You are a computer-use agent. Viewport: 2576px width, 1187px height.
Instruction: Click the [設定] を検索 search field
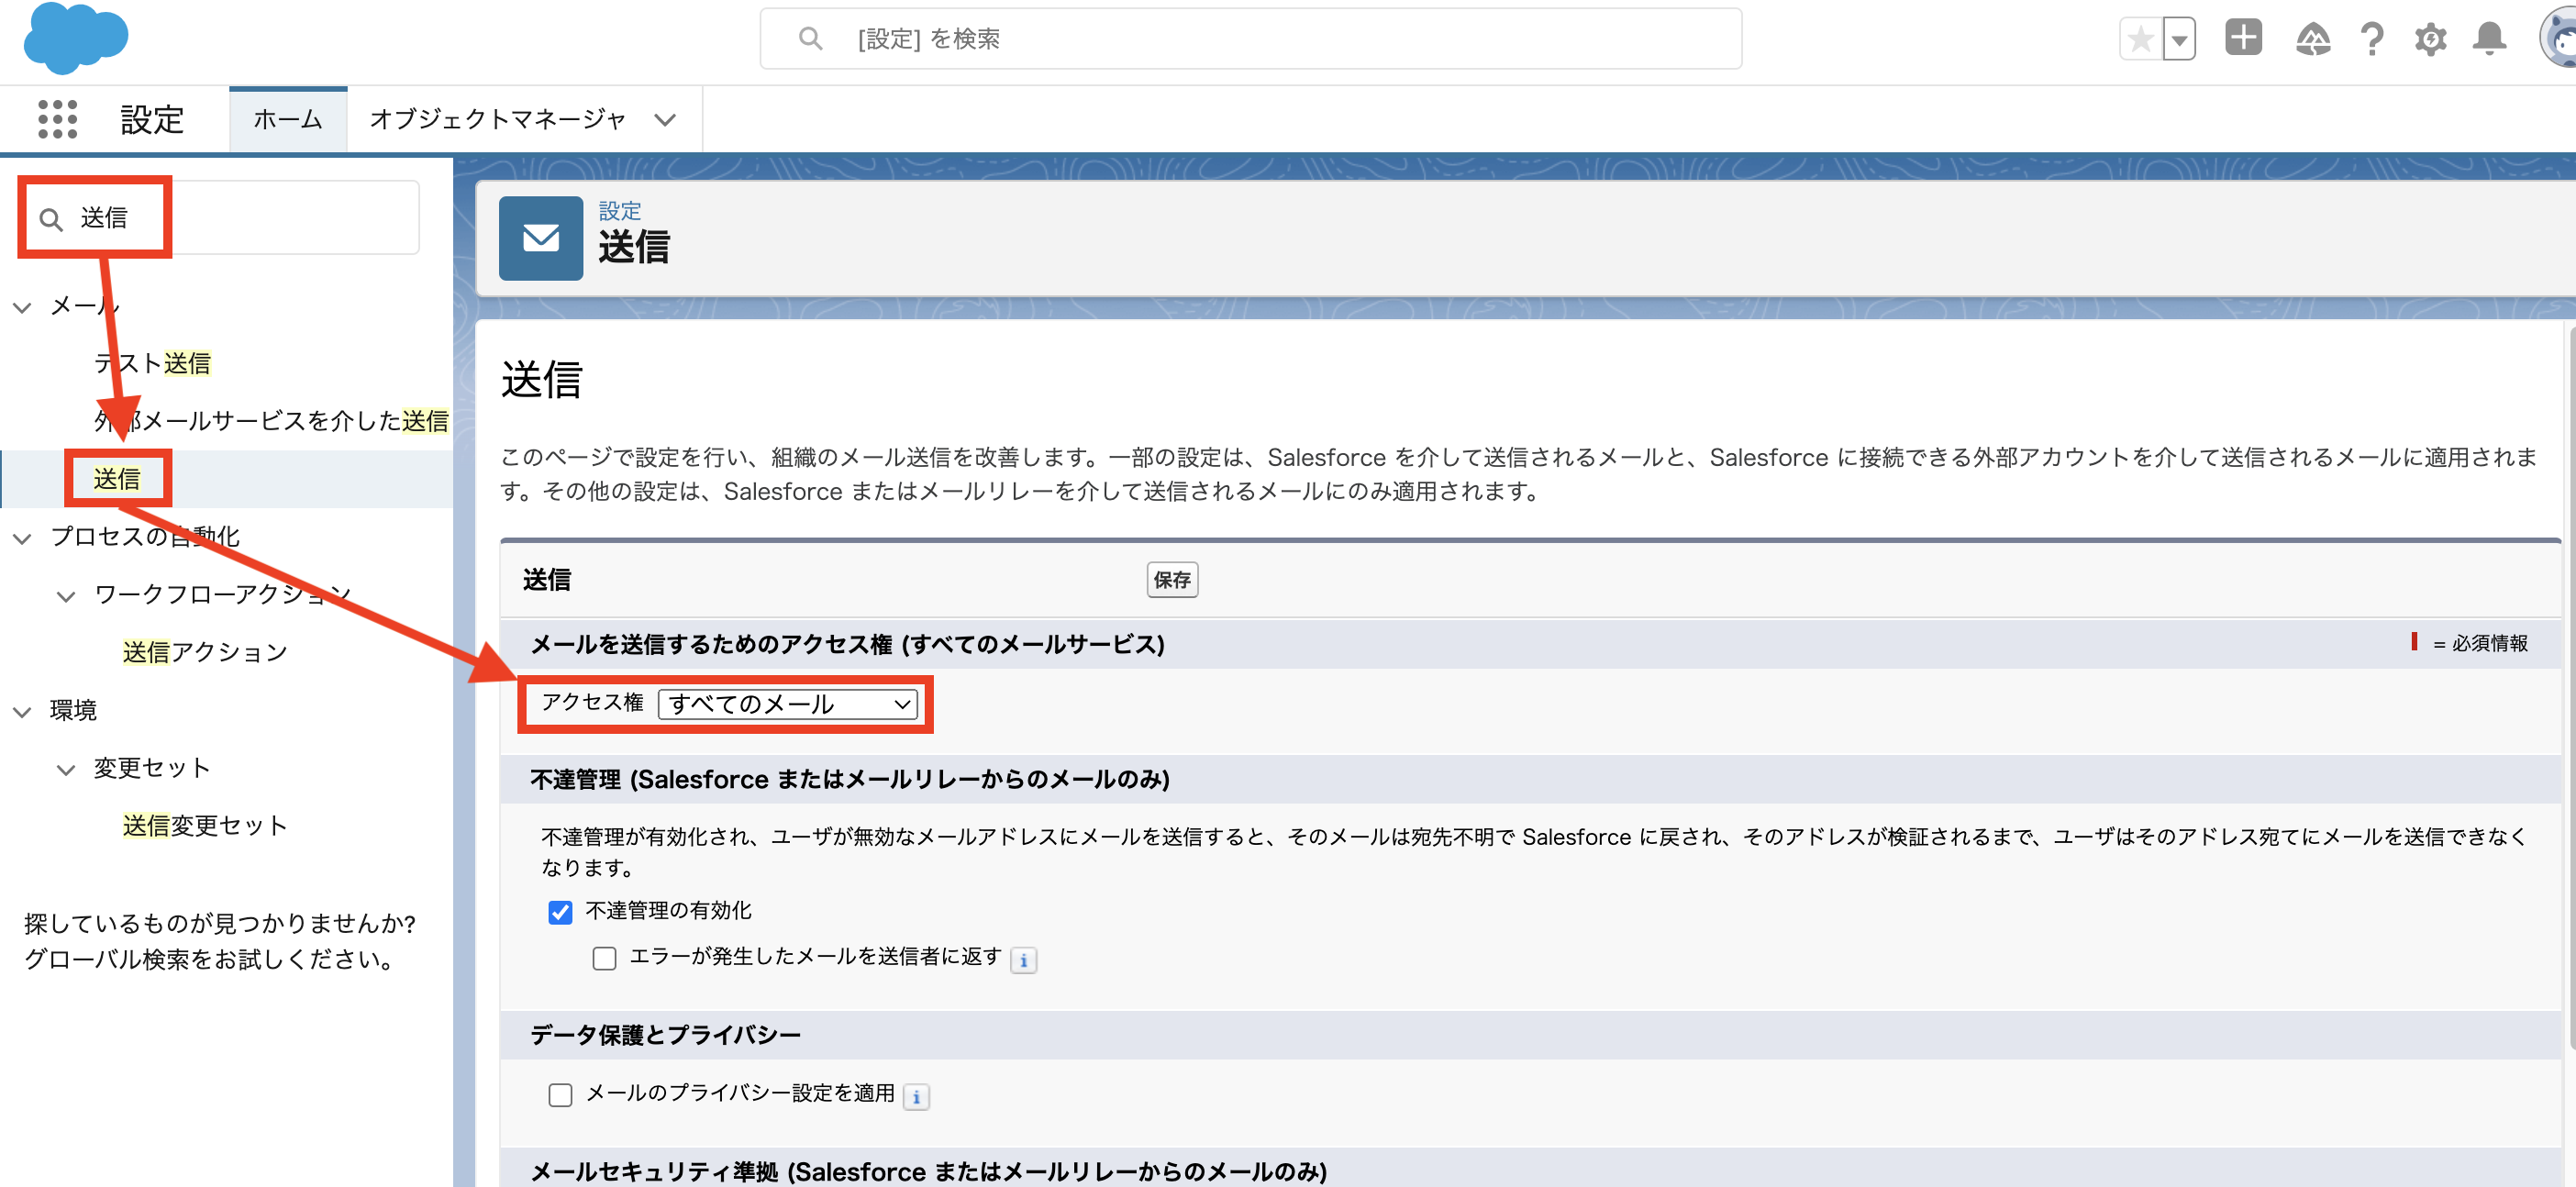click(1250, 38)
